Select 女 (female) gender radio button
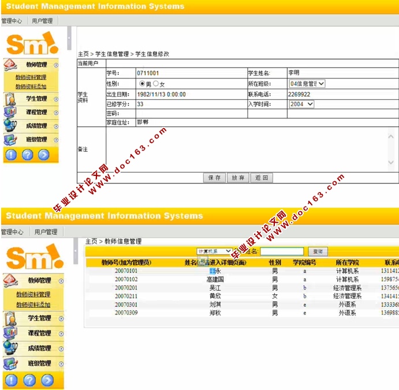Screen dimensions: 399x390 [x=156, y=84]
